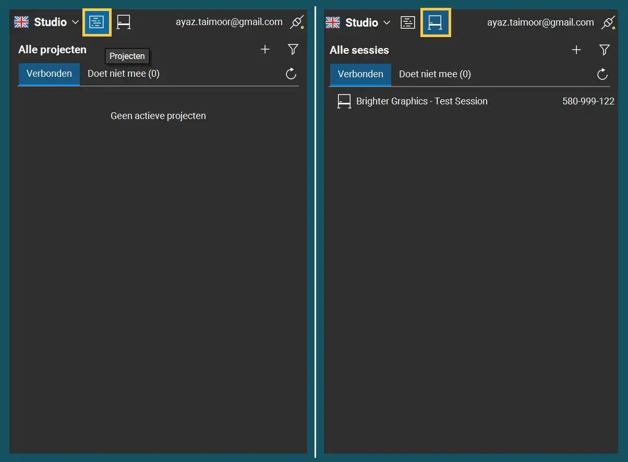Image resolution: width=628 pixels, height=462 pixels.
Task: Click Alle projecten heading
Action: pos(52,50)
